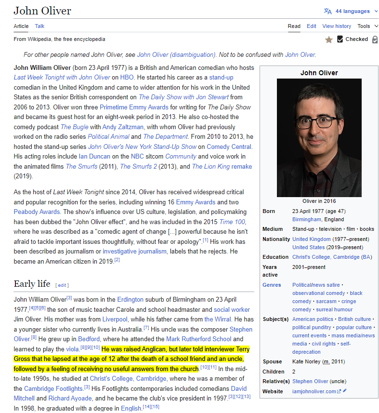Click citation reference [1]
Image resolution: width=379 pixels, height=413 pixels.
pos(205,240)
